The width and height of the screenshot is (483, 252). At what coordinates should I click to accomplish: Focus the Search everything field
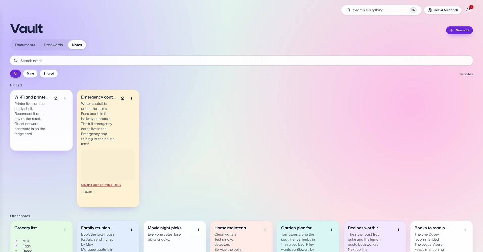pos(381,10)
